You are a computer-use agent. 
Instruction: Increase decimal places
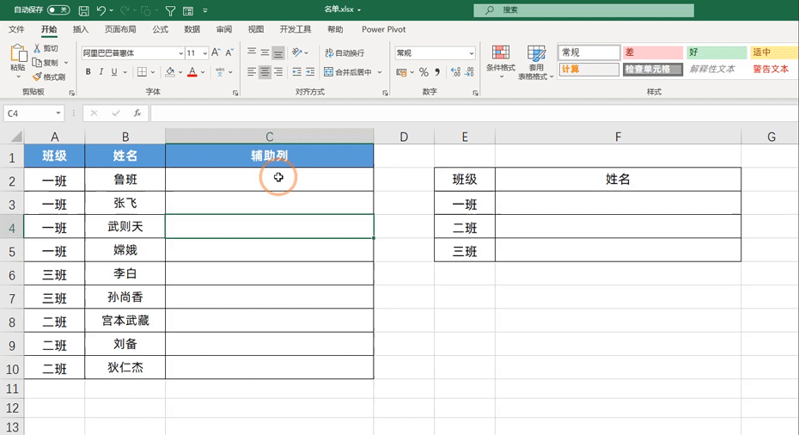pyautogui.click(x=455, y=72)
